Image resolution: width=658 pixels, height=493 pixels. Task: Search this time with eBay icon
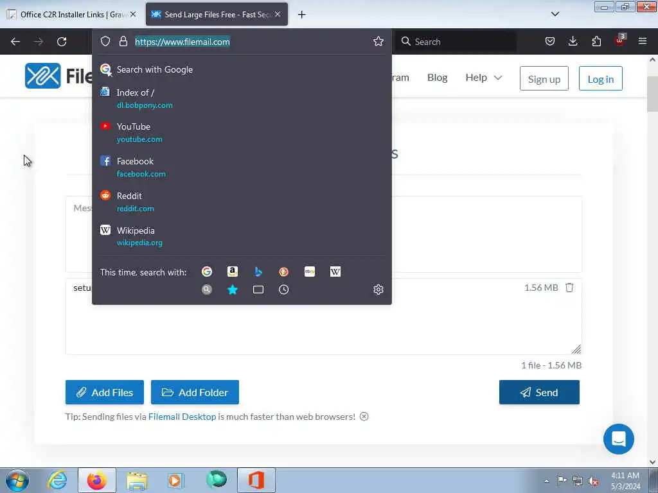coord(310,272)
